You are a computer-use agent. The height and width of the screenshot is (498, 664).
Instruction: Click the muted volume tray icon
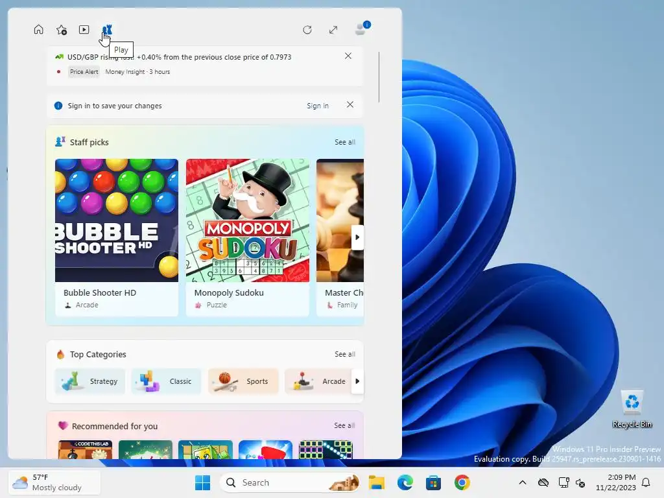point(580,482)
